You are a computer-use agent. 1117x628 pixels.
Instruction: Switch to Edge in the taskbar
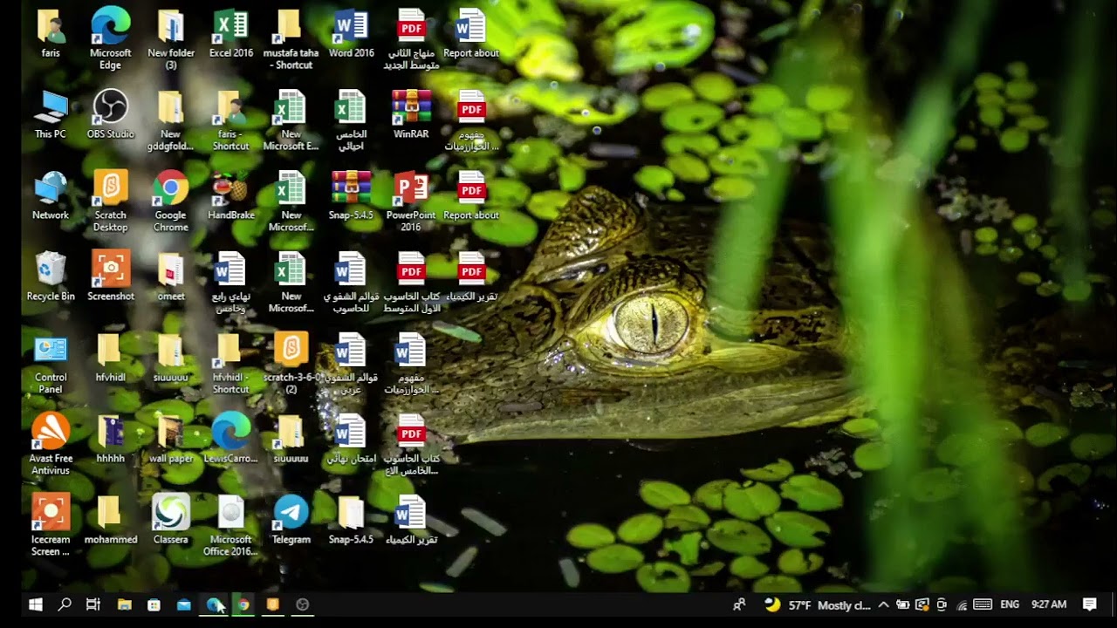[214, 604]
